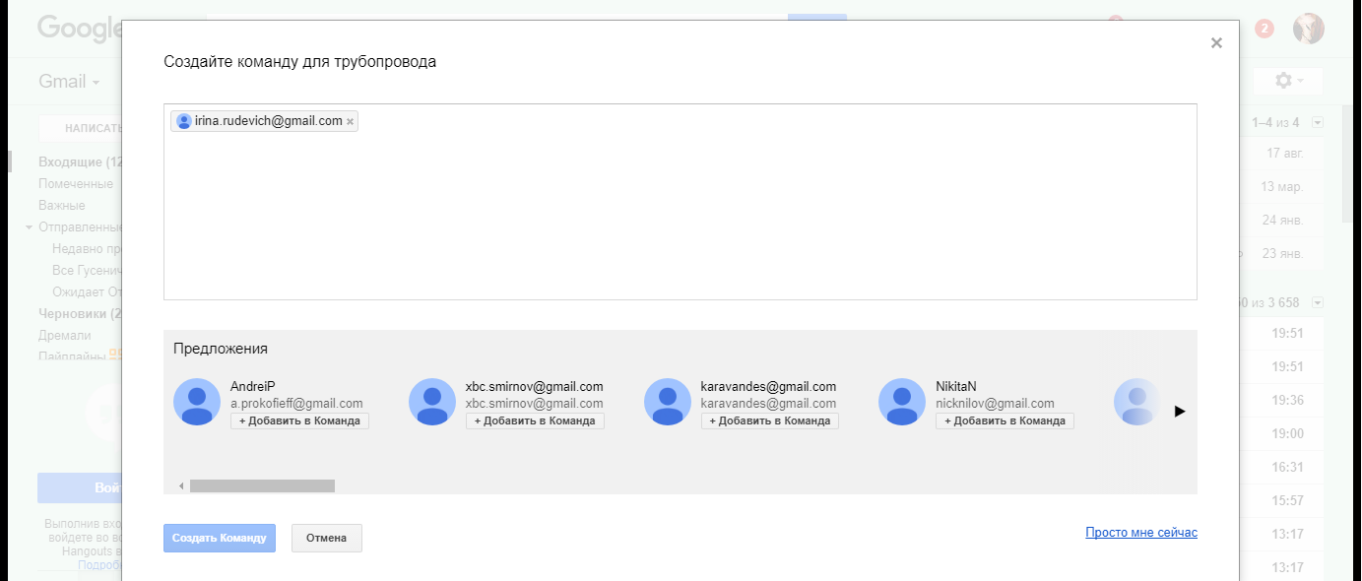Viewport: 1362px width, 581px height.
Task: Open the email dated 13 мар.
Action: coord(1282,187)
